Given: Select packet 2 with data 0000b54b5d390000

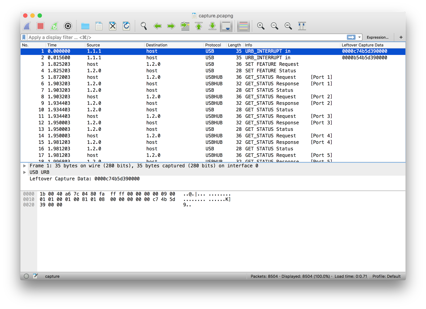Looking at the screenshot, I should click(x=213, y=58).
